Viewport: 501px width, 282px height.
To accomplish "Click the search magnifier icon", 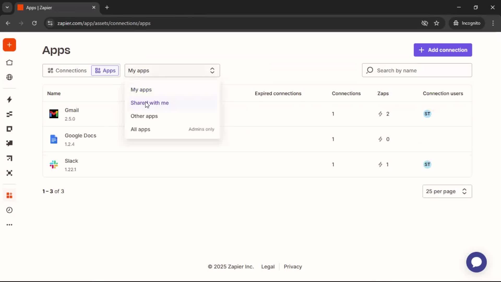I will pos(369,70).
